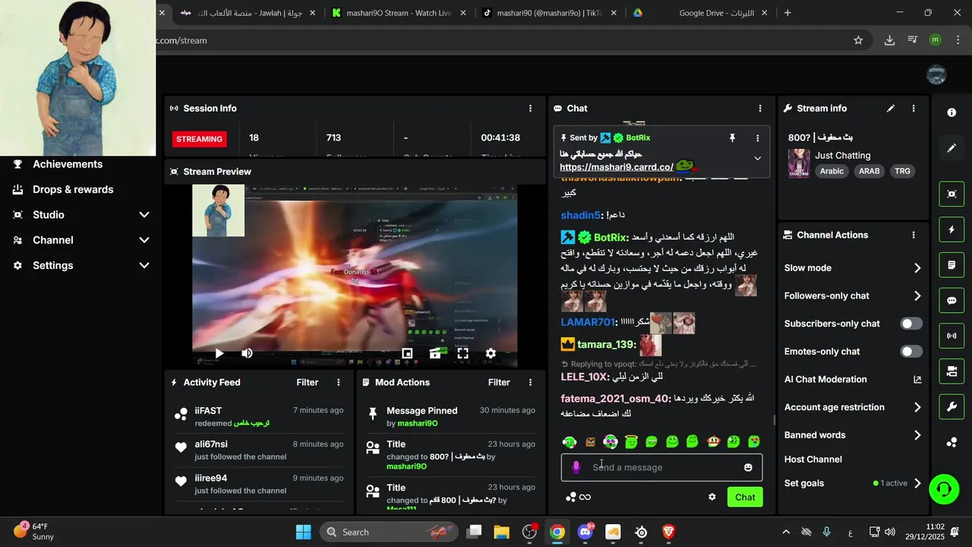Screen dimensions: 972x547
Task: Toggle Emotes-only chat switch
Action: pos(911,351)
